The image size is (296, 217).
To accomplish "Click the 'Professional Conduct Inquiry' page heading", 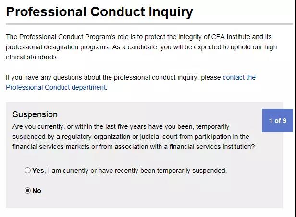I will pyautogui.click(x=99, y=12).
